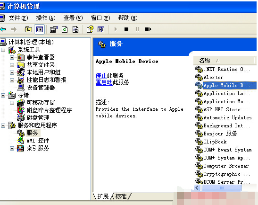Click the Export list toolbar icon
The image size is (258, 205).
coord(75,29)
